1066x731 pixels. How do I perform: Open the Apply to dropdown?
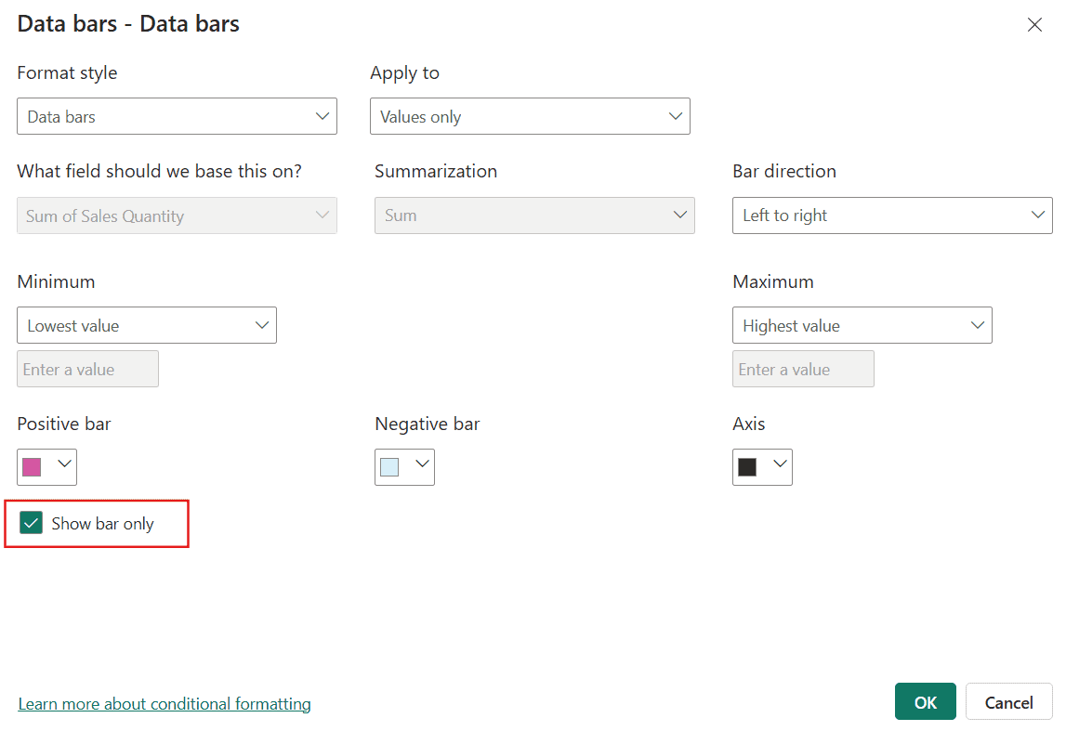(530, 116)
